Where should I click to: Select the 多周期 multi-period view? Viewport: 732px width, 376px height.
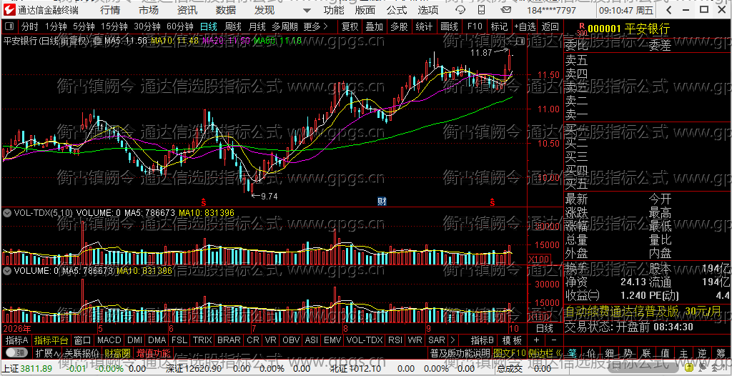coord(285,26)
